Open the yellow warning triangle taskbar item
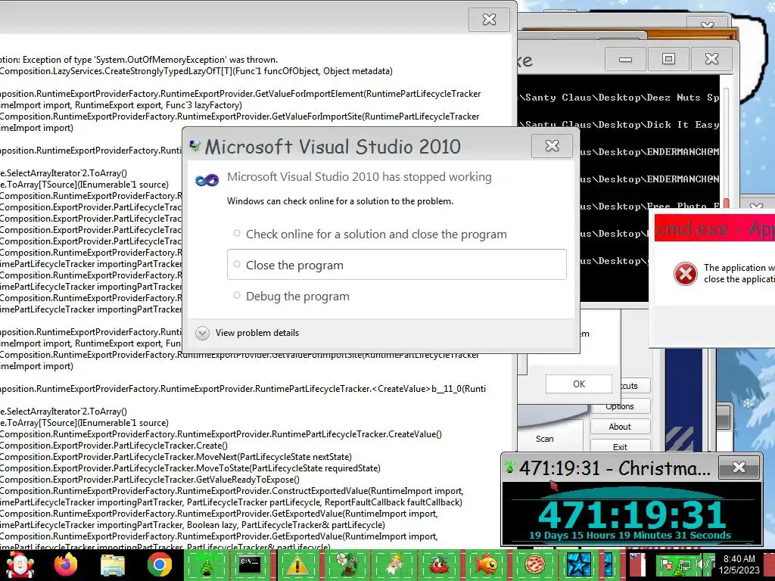Image resolution: width=775 pixels, height=581 pixels. pyautogui.click(x=297, y=564)
